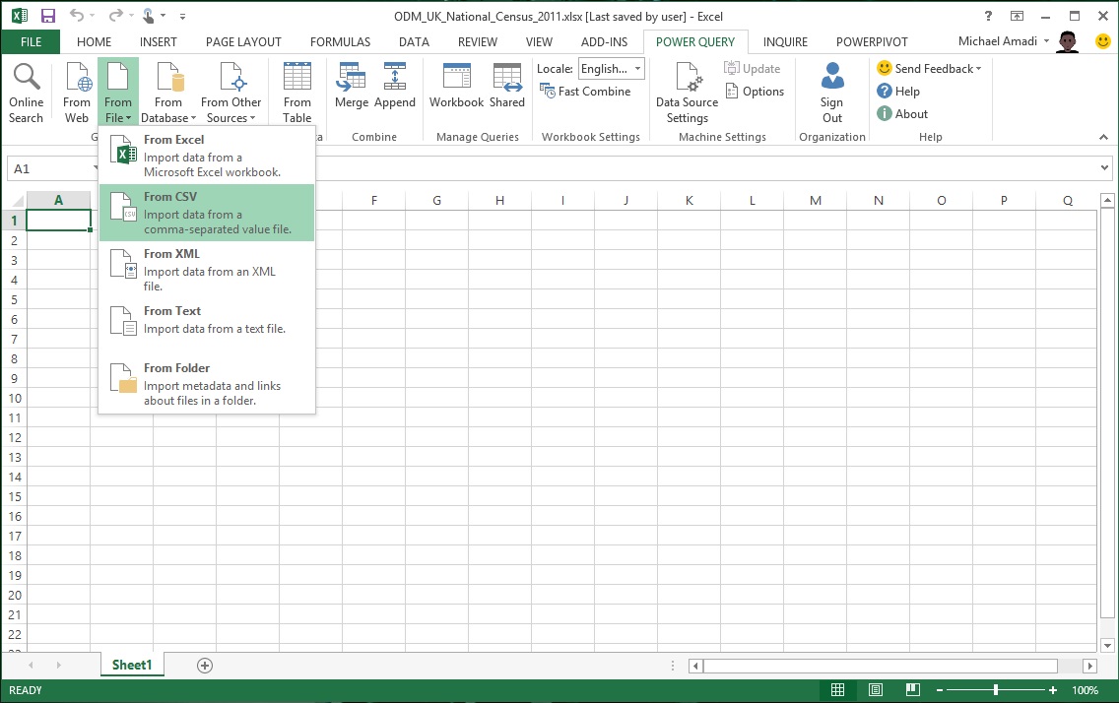1119x703 pixels.
Task: Toggle Fast Combine setting
Action: point(585,92)
